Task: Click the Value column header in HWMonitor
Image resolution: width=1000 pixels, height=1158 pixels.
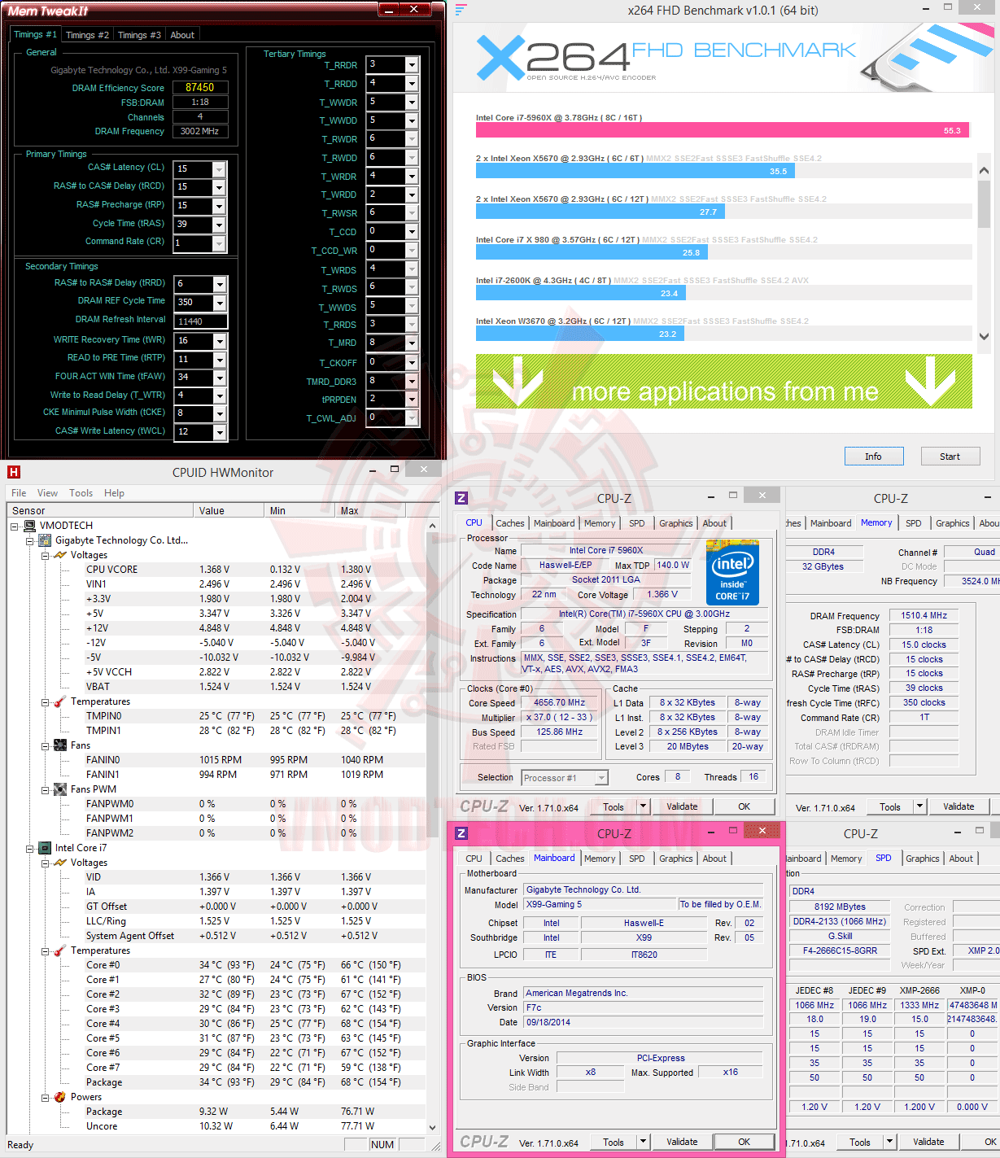Action: (229, 510)
